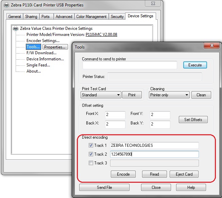Close the Printer USB Properties window
Viewport: 222px width, 198px height.
click(x=153, y=3)
